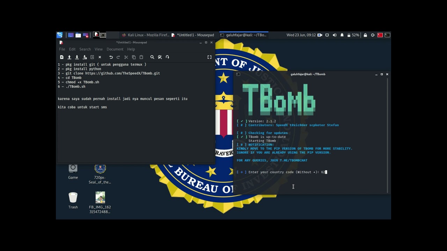
Task: Click the video camera tray icon
Action: click(x=320, y=35)
